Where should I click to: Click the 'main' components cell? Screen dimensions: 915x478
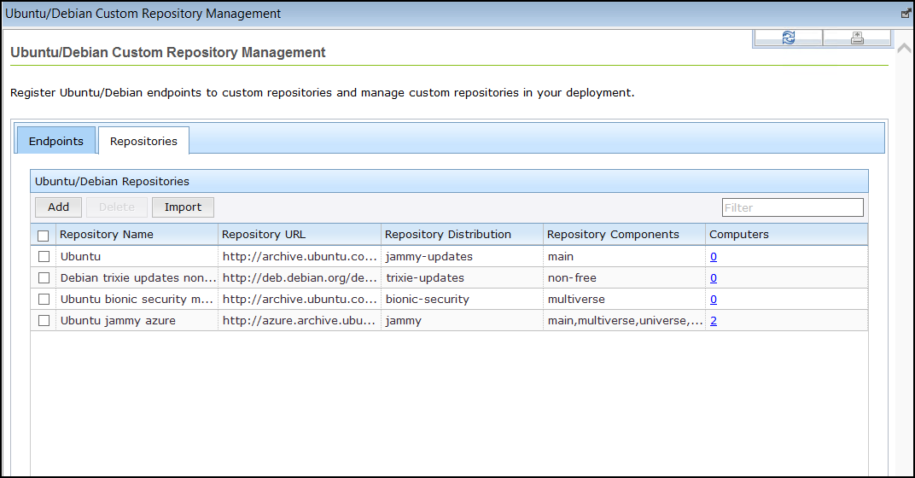click(625, 256)
